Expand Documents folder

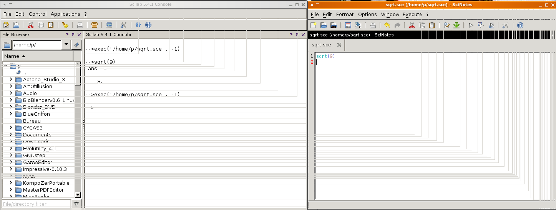click(x=11, y=135)
